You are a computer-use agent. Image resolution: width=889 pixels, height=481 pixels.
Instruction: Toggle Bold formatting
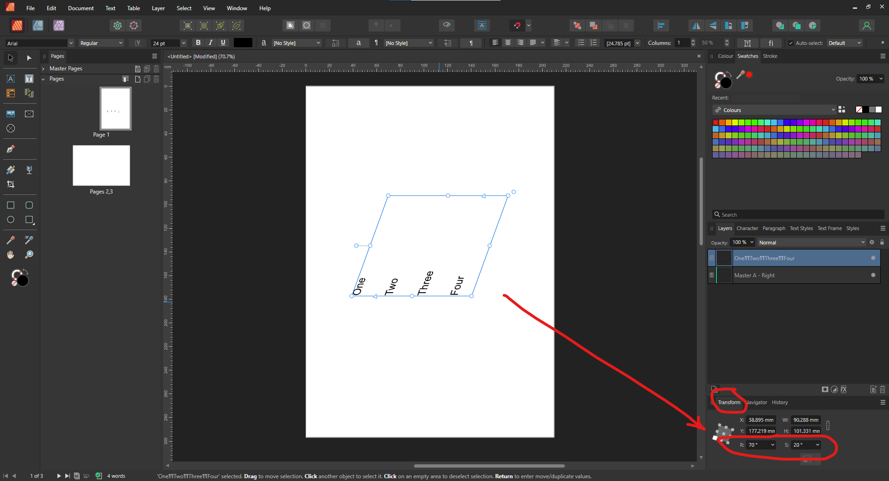[198, 43]
